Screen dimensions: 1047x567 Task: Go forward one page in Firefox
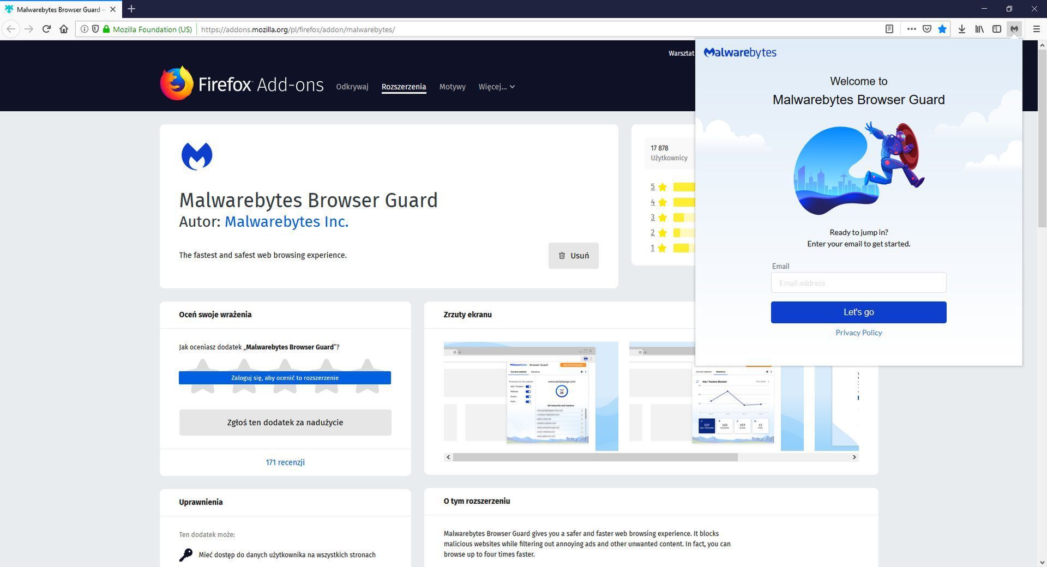tap(29, 29)
